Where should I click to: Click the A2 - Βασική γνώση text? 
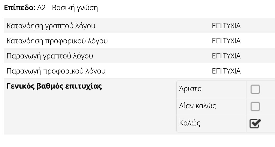tap(67, 8)
